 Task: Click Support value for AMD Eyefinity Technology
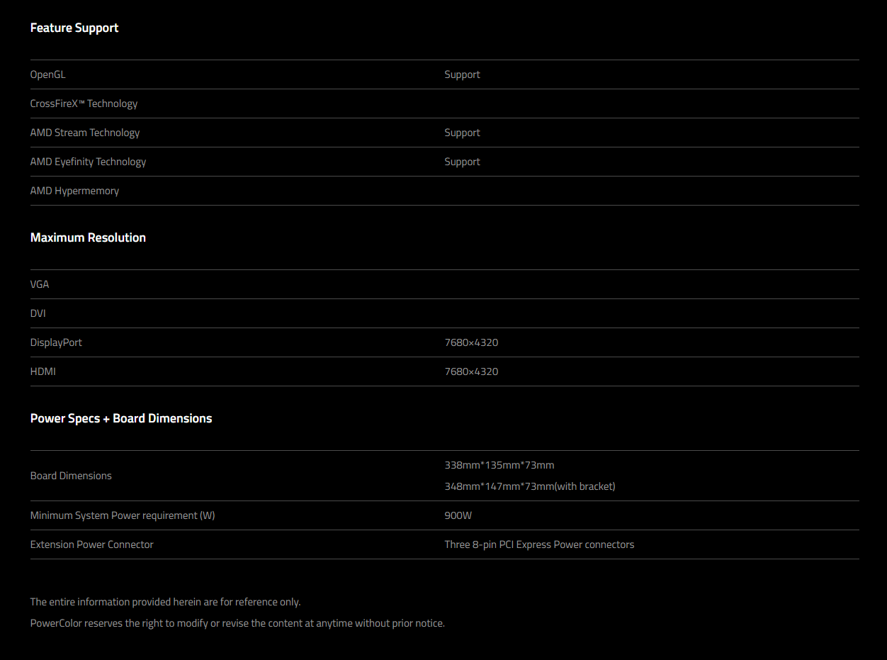pyautogui.click(x=462, y=162)
